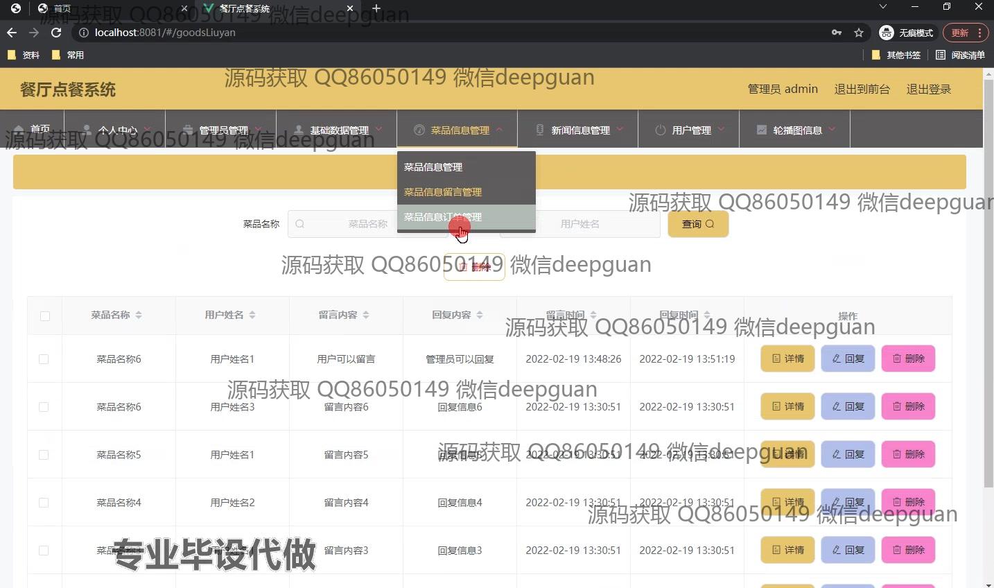
Task: Click sort arrows on 用户姓名 column
Action: (x=252, y=315)
